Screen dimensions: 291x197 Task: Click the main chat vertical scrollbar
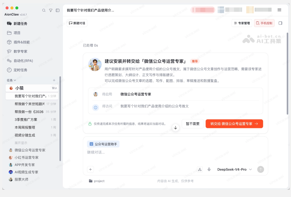tap(287, 74)
